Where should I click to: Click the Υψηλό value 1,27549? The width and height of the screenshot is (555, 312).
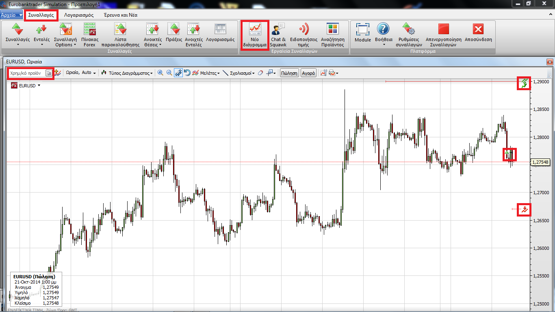pyautogui.click(x=50, y=292)
